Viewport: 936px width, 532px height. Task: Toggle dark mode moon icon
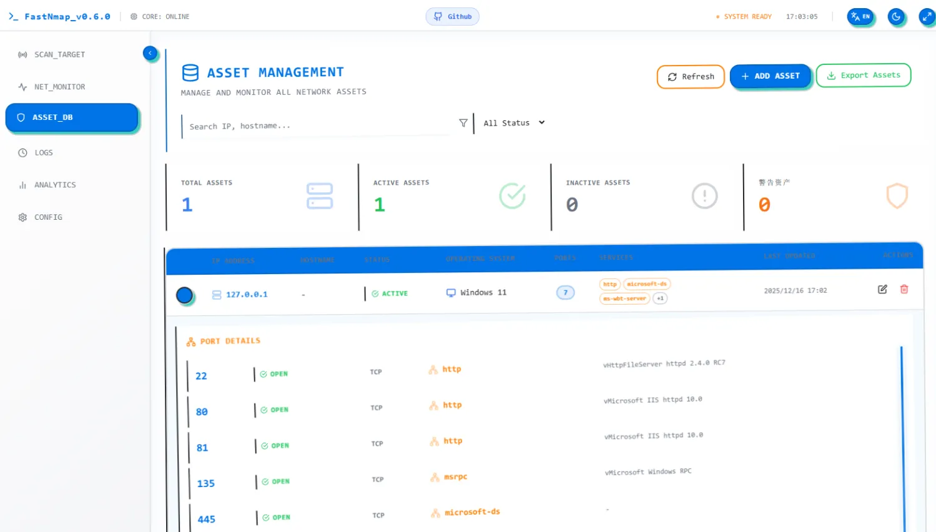(x=896, y=17)
